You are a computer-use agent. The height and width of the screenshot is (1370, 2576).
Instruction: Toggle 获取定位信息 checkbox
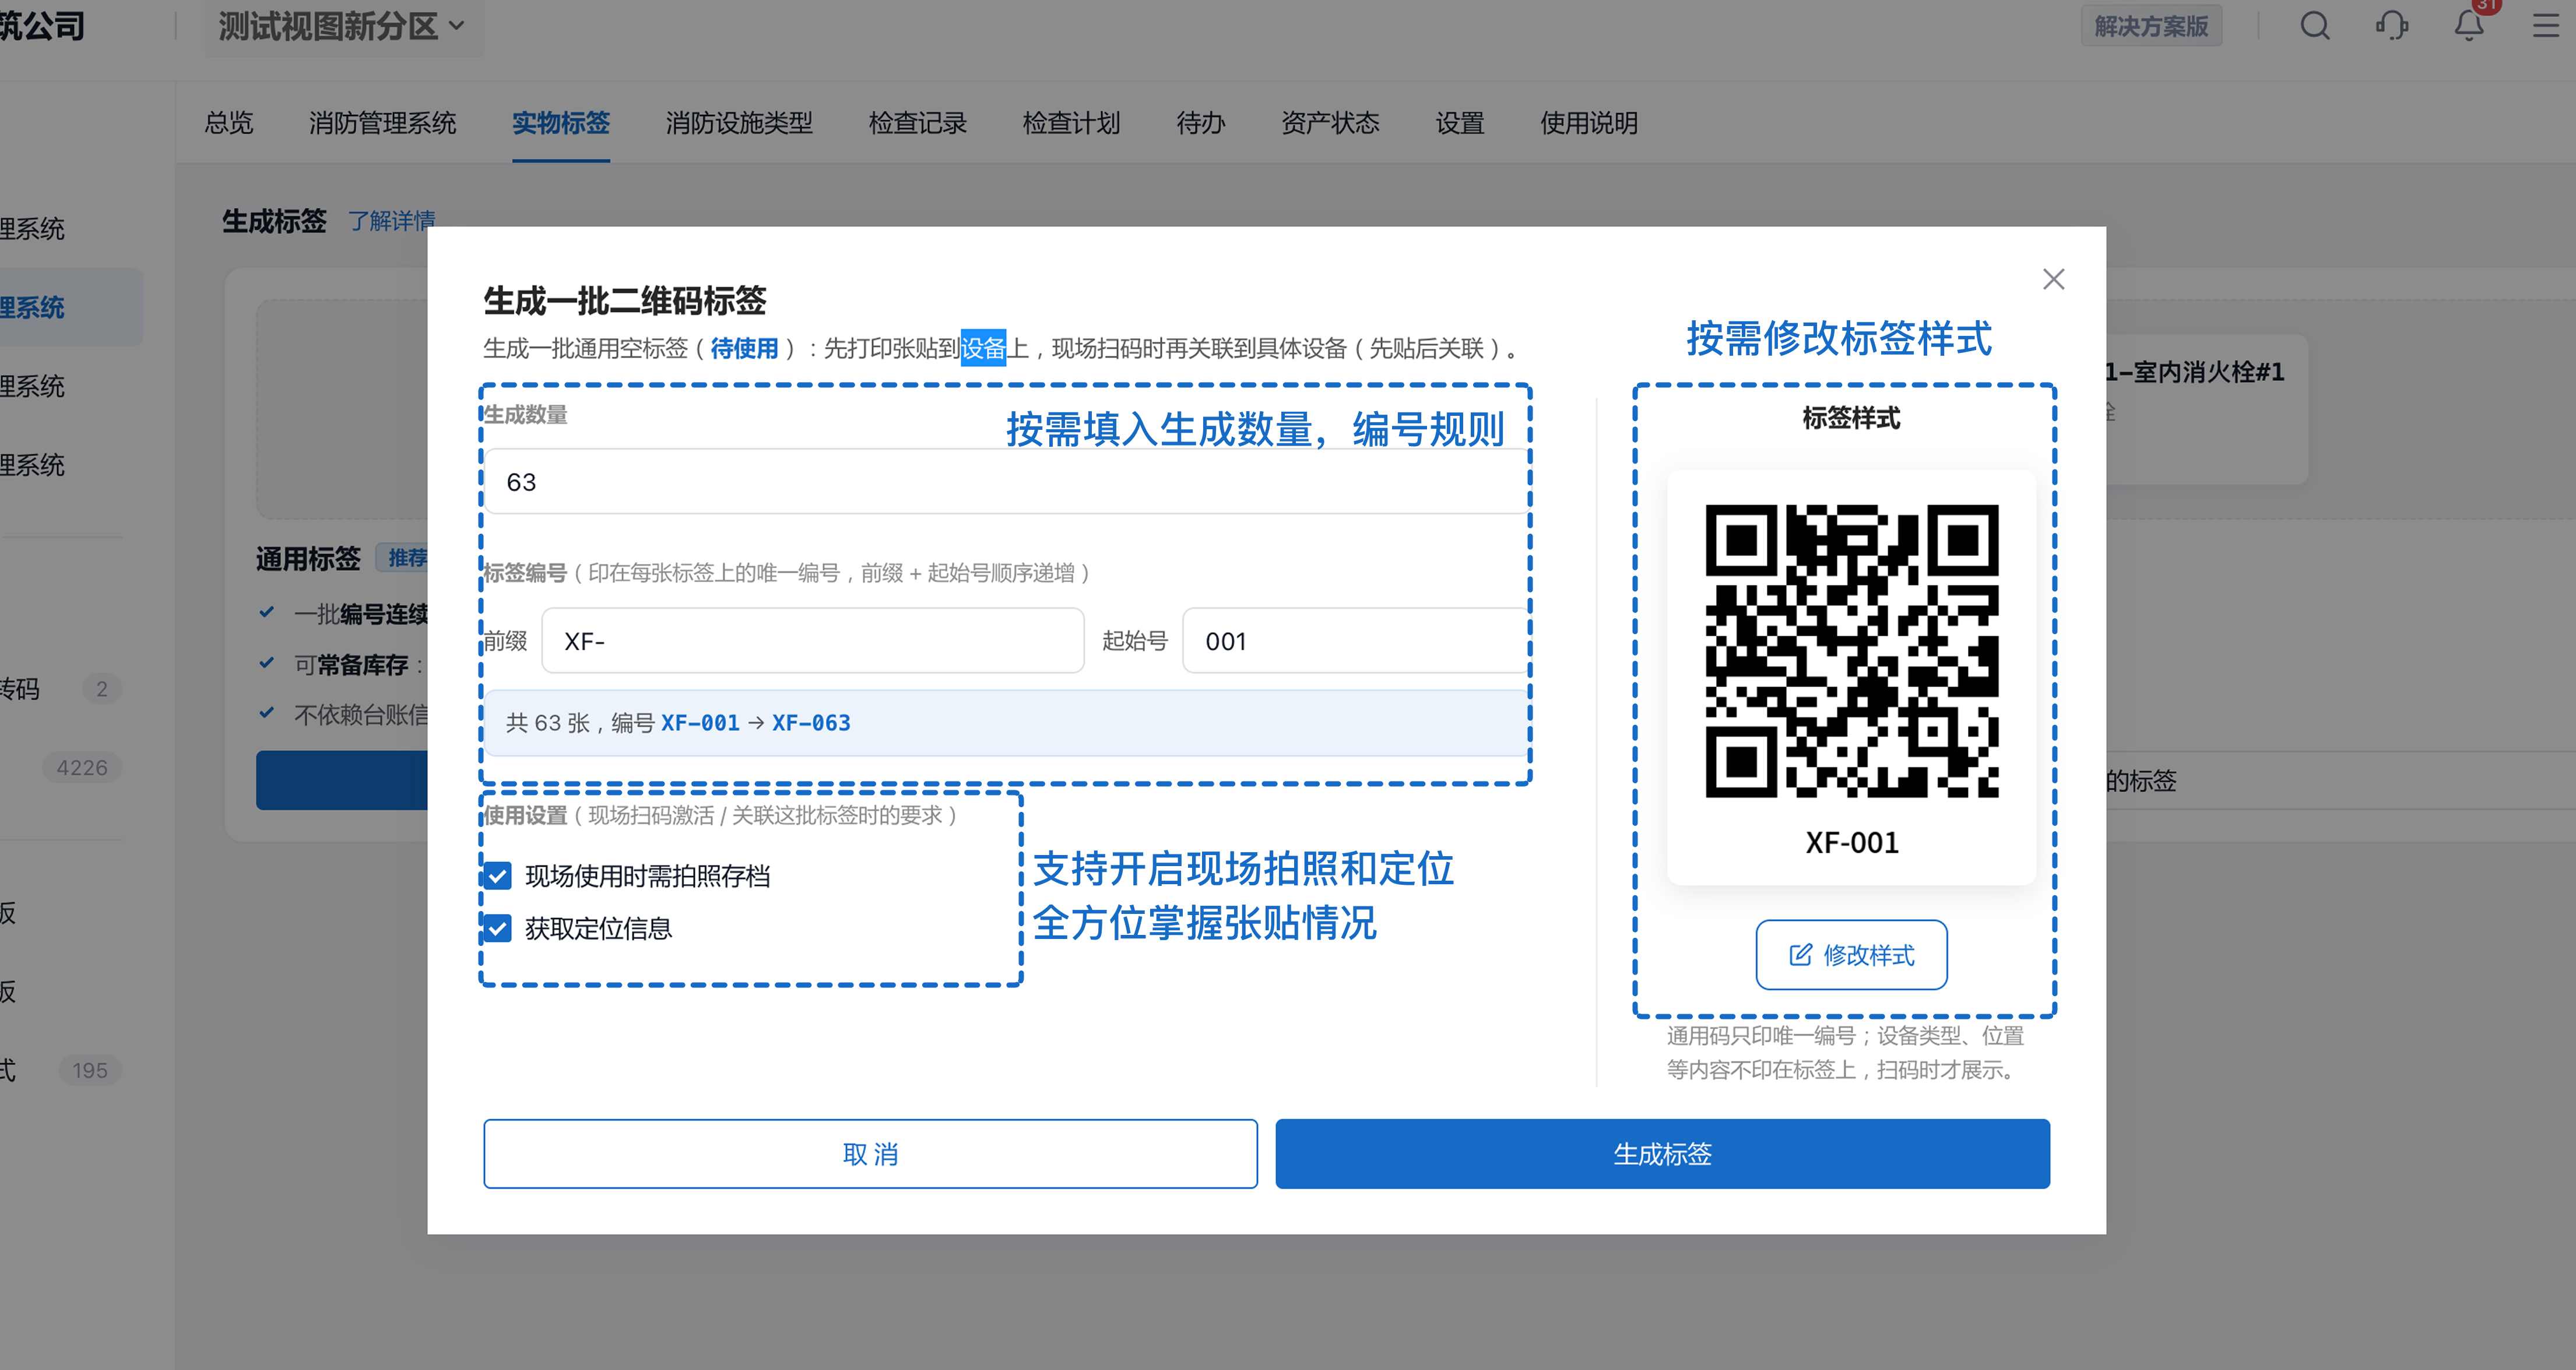point(498,928)
